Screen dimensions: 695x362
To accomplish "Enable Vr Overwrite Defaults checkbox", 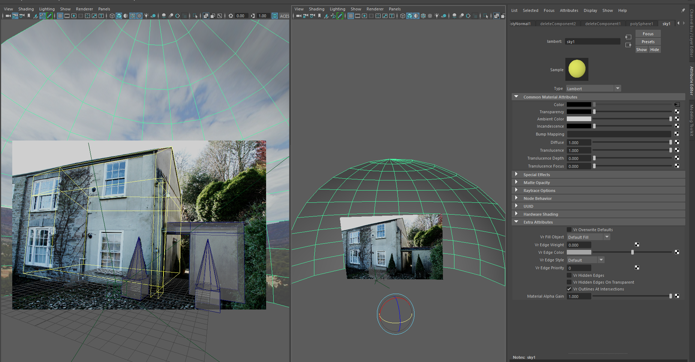I will [569, 230].
